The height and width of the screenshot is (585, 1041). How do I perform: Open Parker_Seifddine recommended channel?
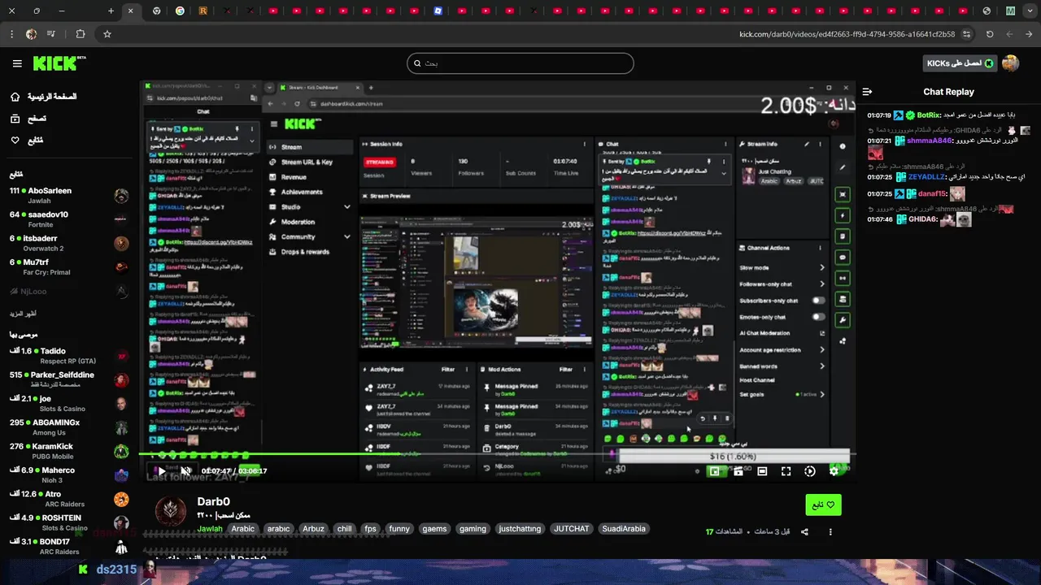[69, 379]
